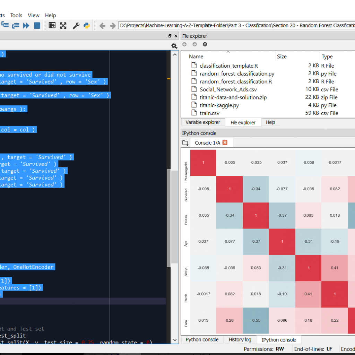Go to previous folder in File explorer
355x355 pixels.
tap(184, 44)
